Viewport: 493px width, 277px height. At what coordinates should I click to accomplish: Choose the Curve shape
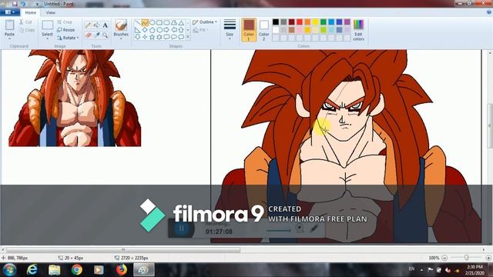point(145,22)
